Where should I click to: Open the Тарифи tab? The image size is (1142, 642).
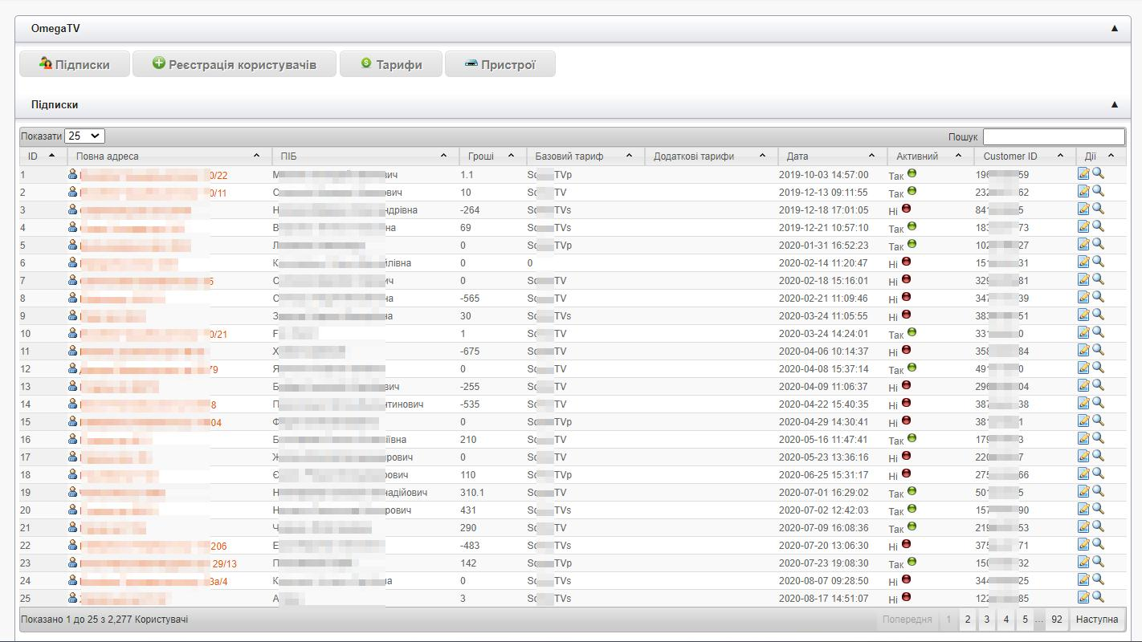click(x=391, y=64)
